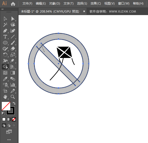Pick the Eyedropper tool

tap(5, 79)
